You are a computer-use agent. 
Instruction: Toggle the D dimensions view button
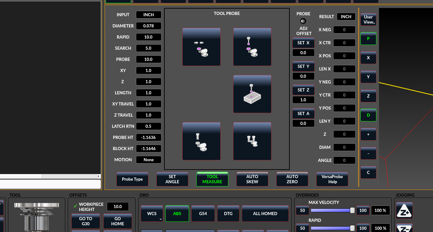click(x=368, y=115)
